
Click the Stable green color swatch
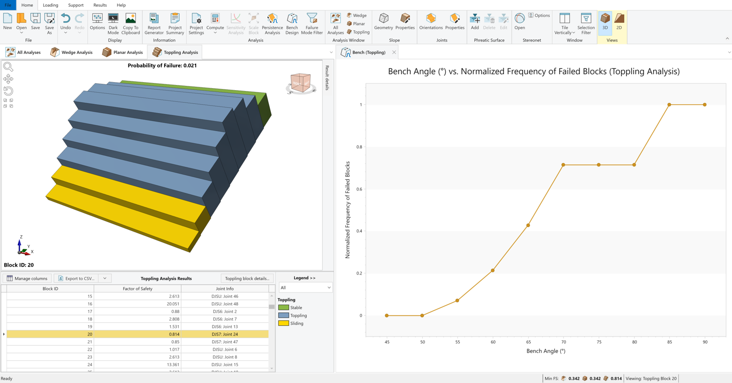(283, 307)
